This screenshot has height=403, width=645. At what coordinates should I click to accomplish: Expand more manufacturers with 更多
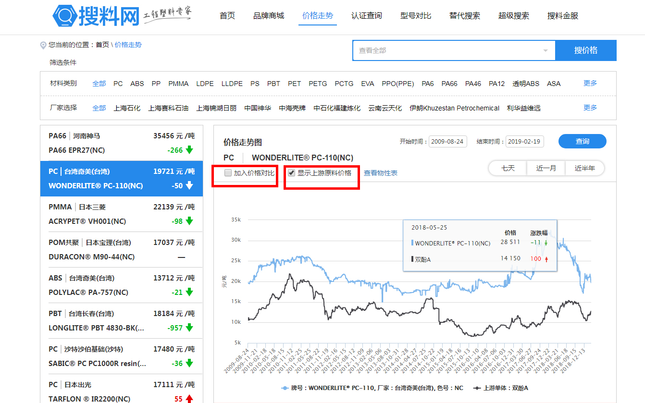[x=590, y=108]
